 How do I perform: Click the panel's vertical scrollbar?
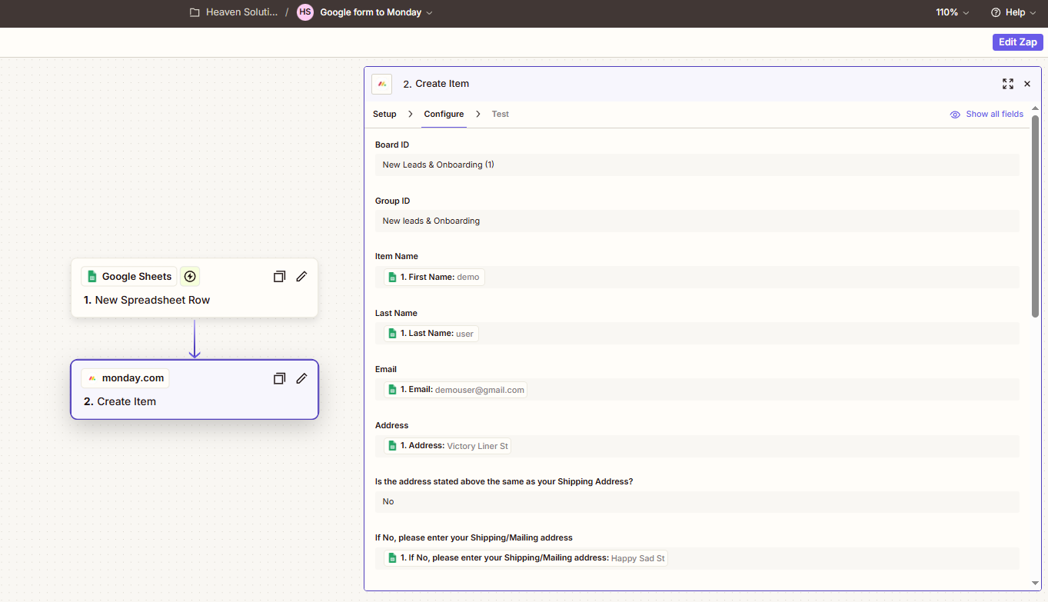(x=1035, y=215)
